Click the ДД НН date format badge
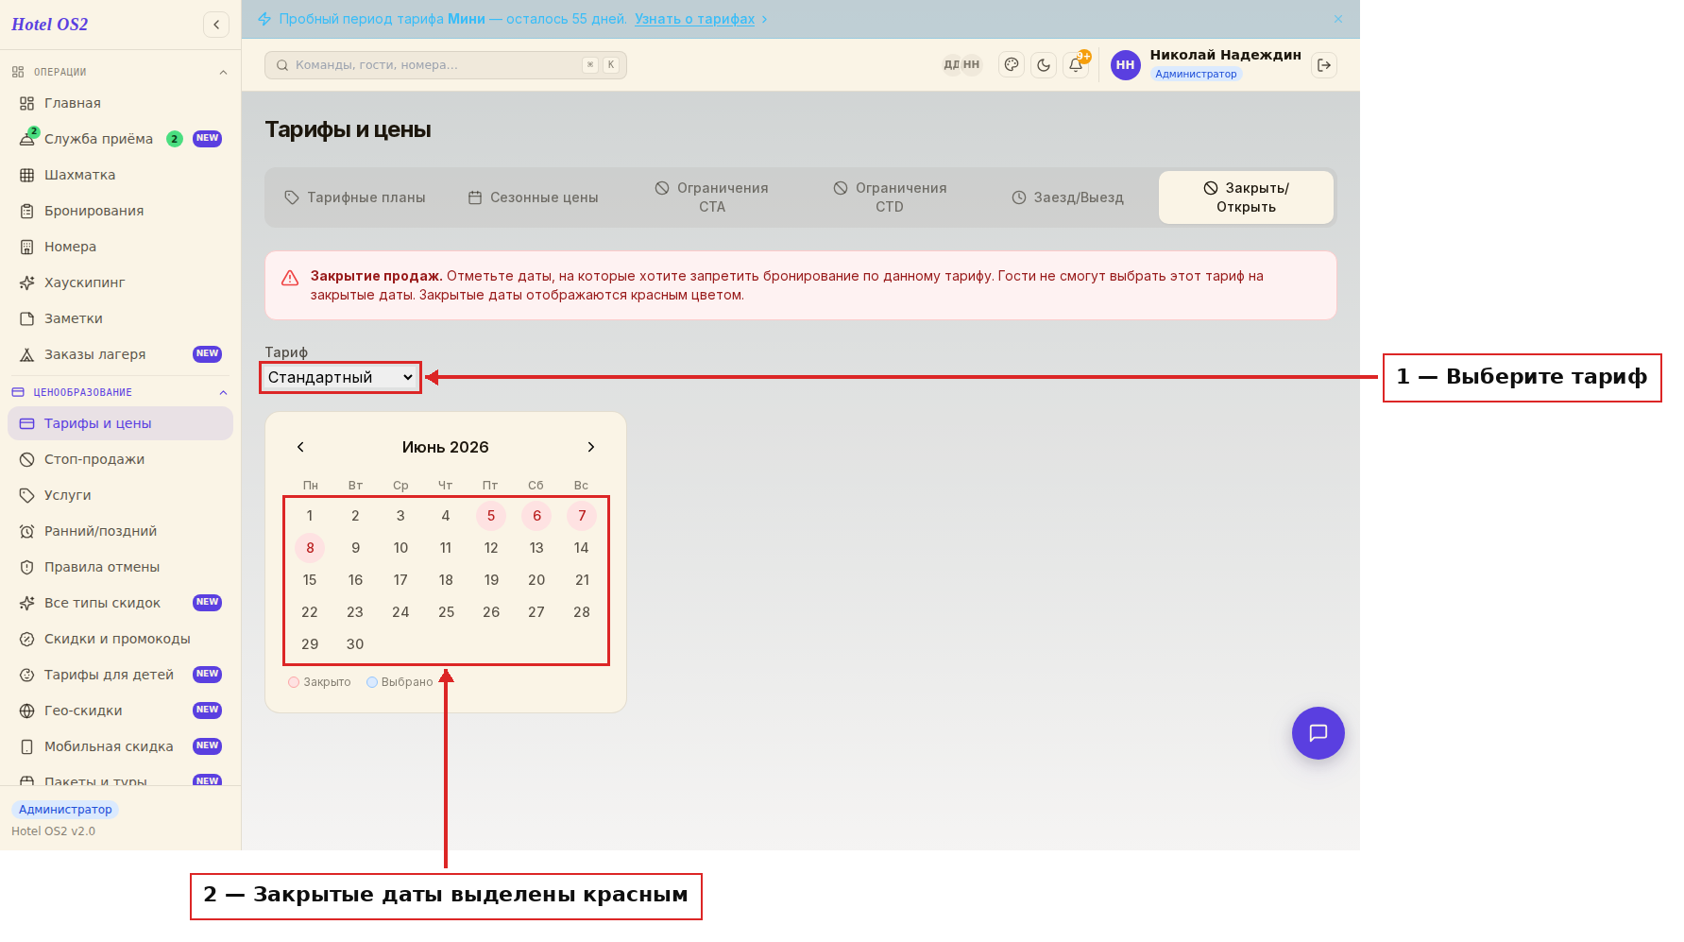Viewport: 1684px width, 942px height. 961,64
